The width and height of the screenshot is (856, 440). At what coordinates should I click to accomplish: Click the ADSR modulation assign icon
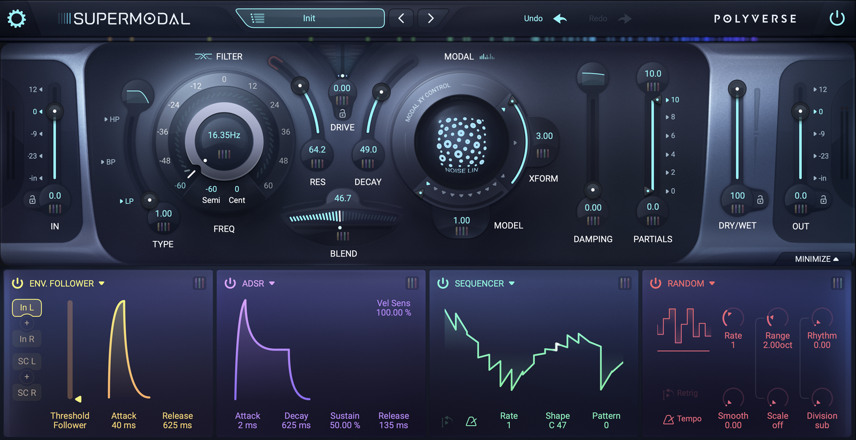(412, 283)
